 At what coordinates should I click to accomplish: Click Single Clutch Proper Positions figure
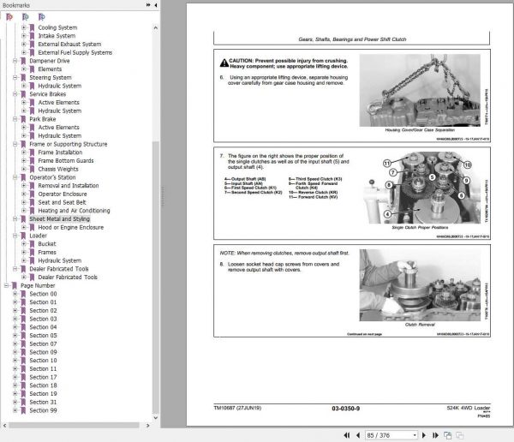(420, 188)
